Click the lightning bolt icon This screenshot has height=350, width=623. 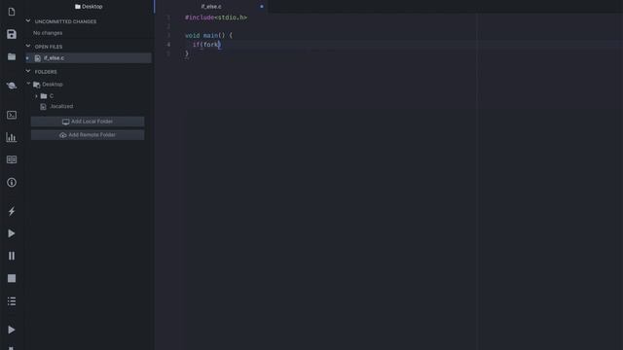tap(12, 211)
